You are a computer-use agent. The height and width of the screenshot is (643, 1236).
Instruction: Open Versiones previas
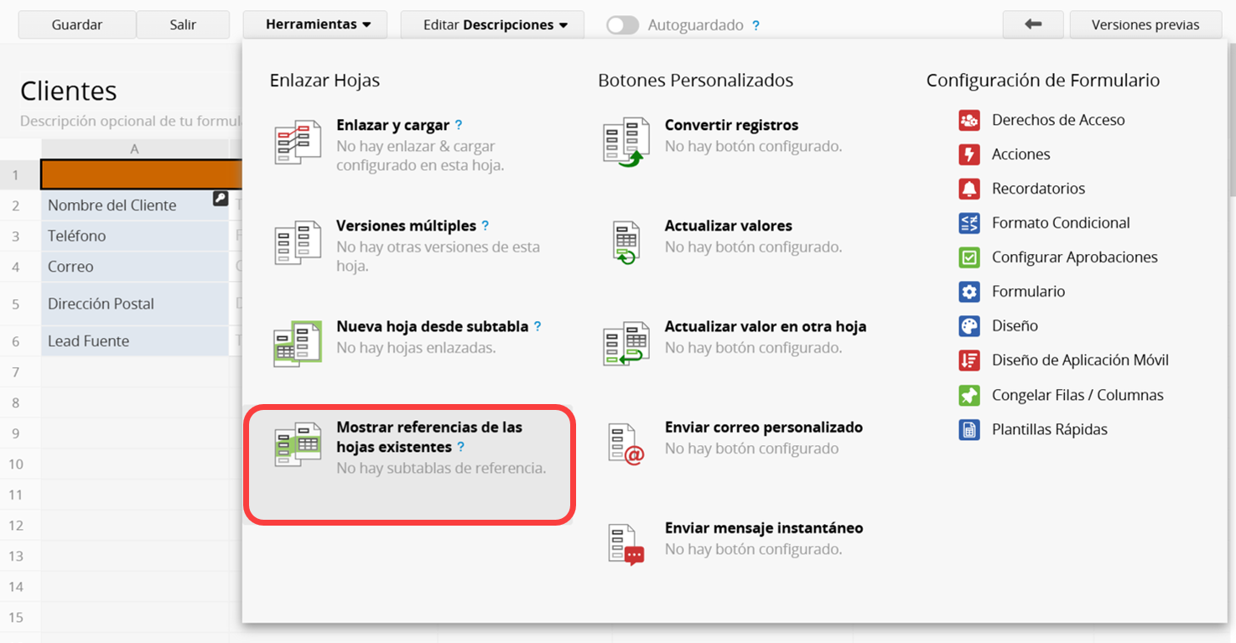click(x=1145, y=25)
